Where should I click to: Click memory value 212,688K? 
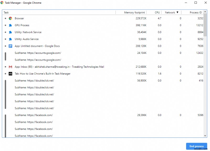[141, 67]
